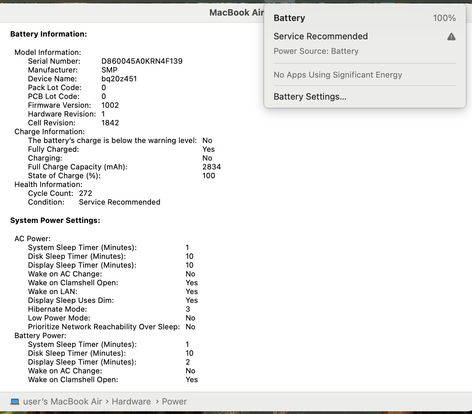
Task: Click the "Model Information:" label
Action: [48, 53]
